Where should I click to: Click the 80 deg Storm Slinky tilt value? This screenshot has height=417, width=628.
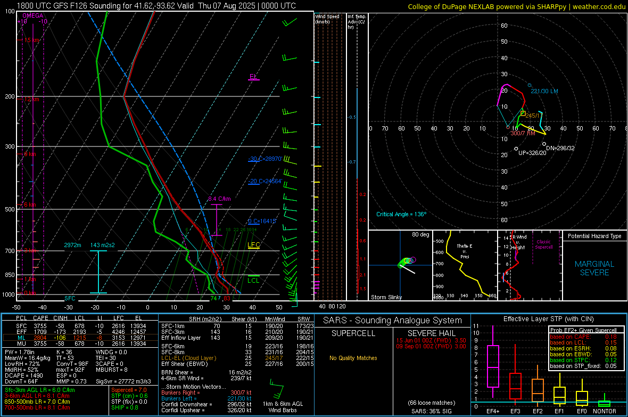tap(420, 234)
